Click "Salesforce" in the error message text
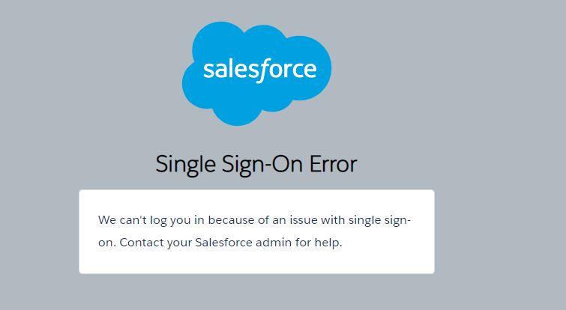 coord(222,243)
